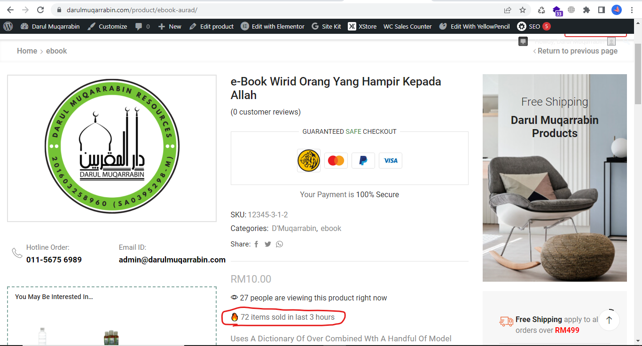The height and width of the screenshot is (346, 642).
Task: Open Chrome three-dot menu
Action: pos(632,10)
